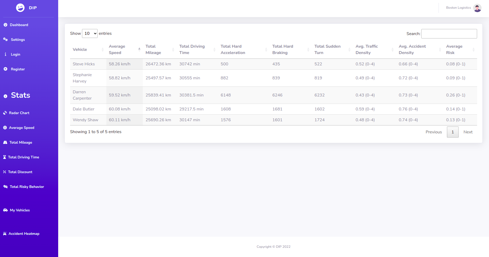This screenshot has width=489, height=257.
Task: Click the Accident Heatmap crash icon
Action: [5, 234]
